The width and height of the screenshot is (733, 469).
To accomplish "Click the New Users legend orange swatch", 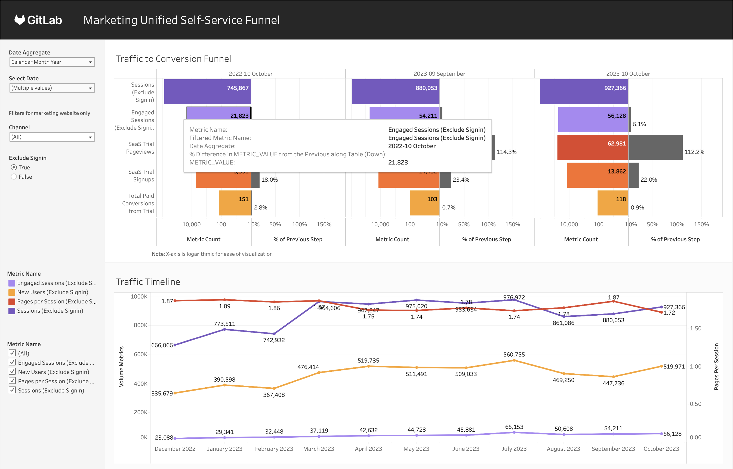I will click(12, 292).
